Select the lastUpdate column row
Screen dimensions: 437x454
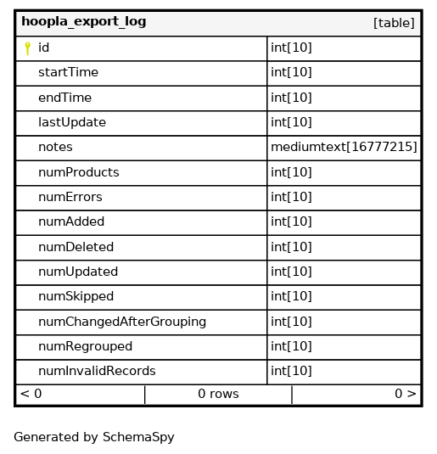[218, 123]
